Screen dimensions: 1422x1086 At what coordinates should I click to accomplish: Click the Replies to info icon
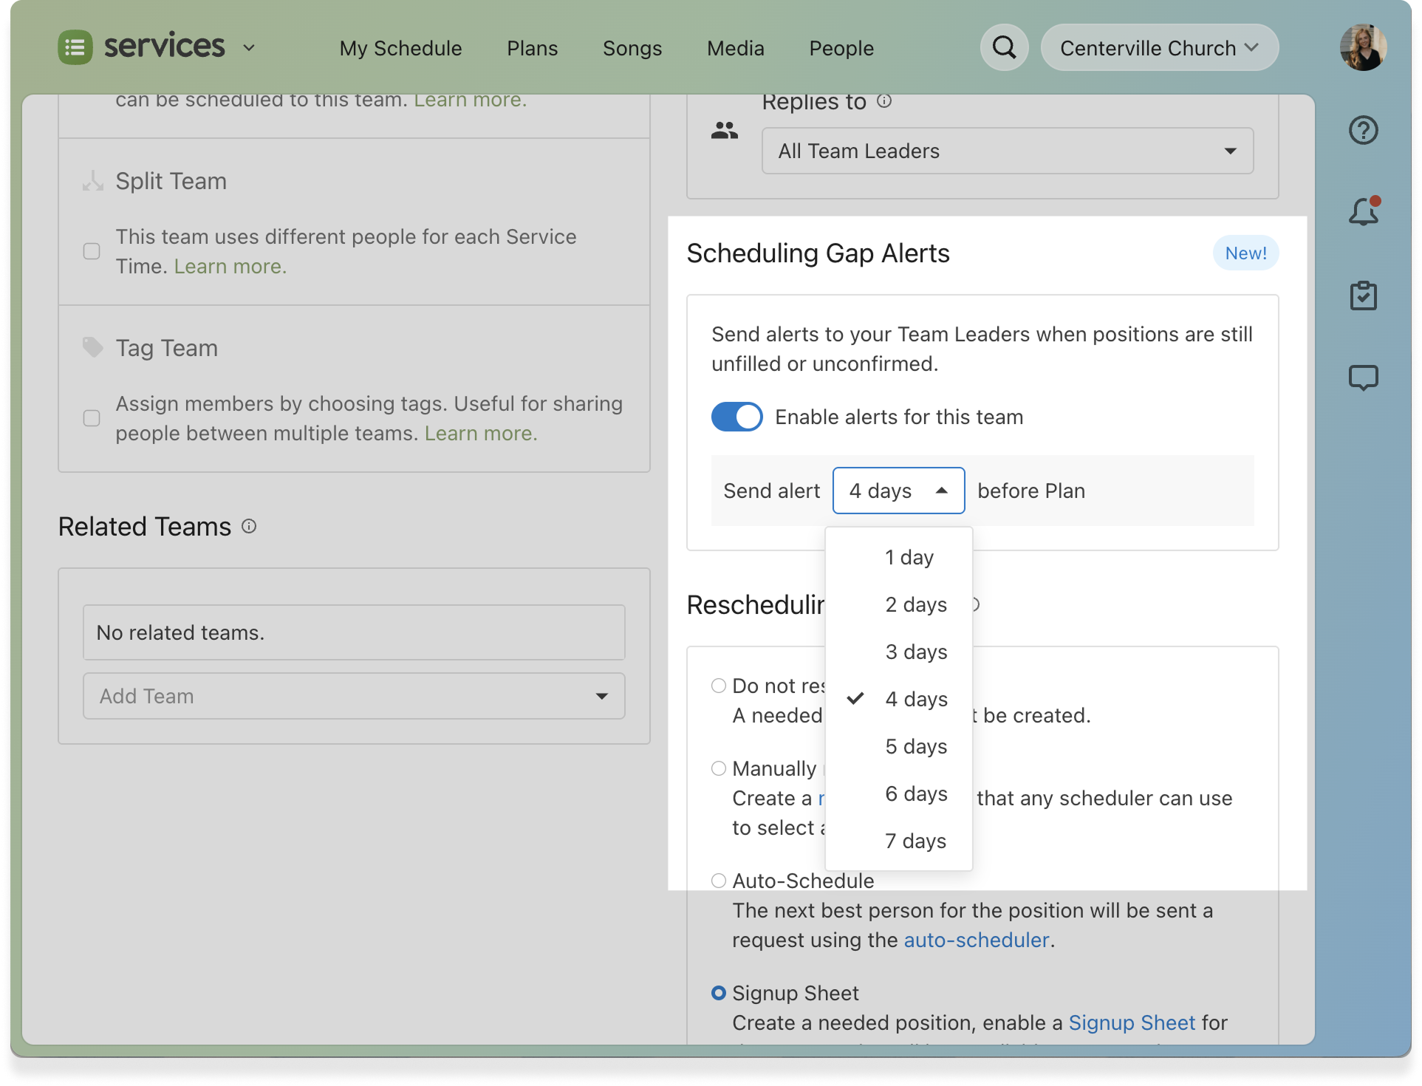tap(884, 101)
